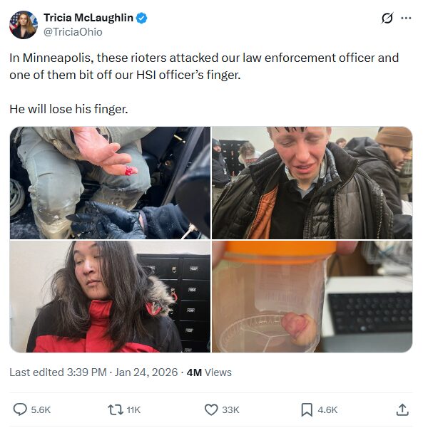Bookmark the post using bookmark icon
Image resolution: width=423 pixels, height=428 pixels.
(307, 410)
